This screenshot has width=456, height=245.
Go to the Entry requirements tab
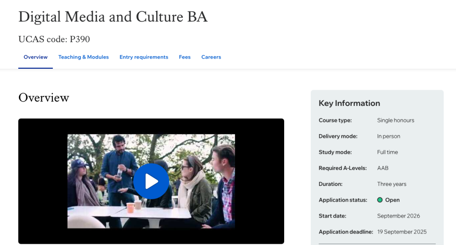(x=144, y=57)
